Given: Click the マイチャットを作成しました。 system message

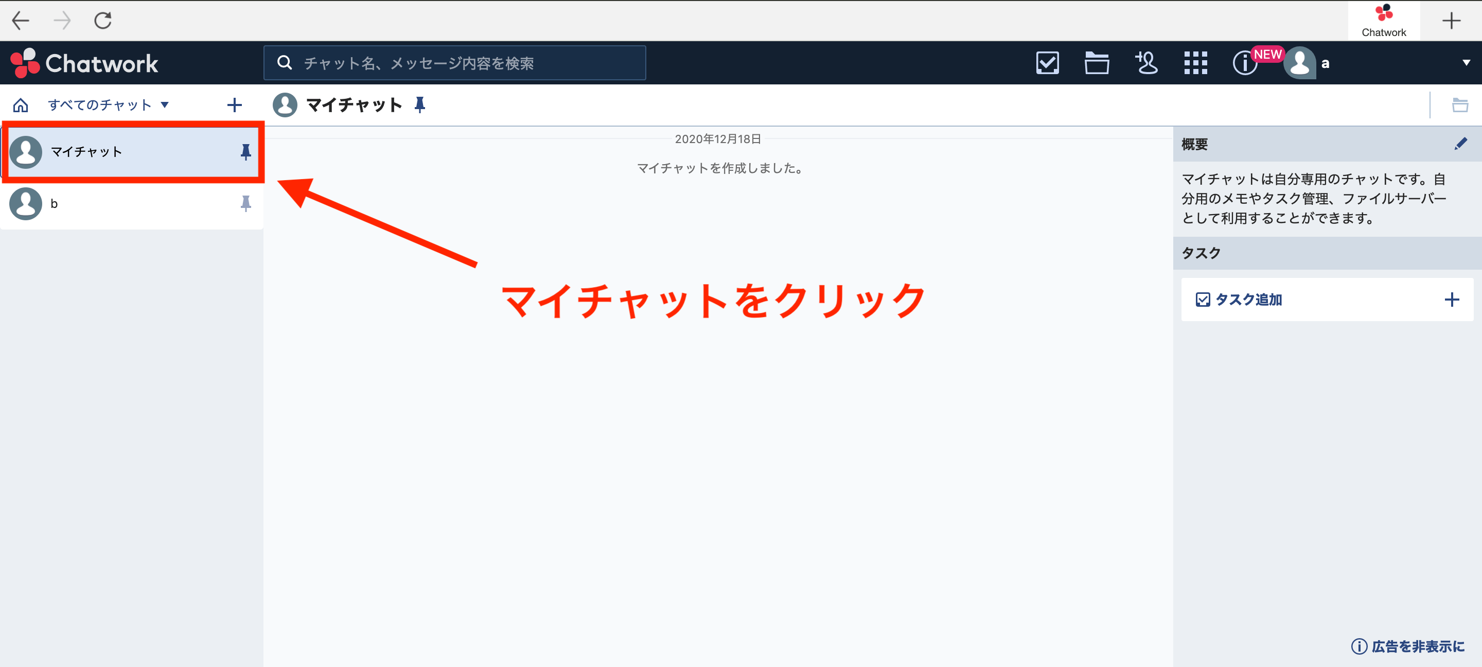Looking at the screenshot, I should [x=719, y=168].
